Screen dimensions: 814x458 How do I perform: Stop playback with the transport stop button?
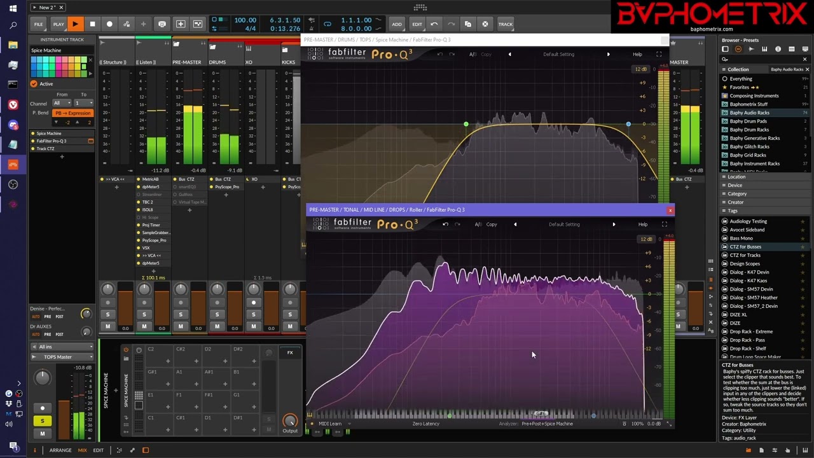(x=92, y=24)
